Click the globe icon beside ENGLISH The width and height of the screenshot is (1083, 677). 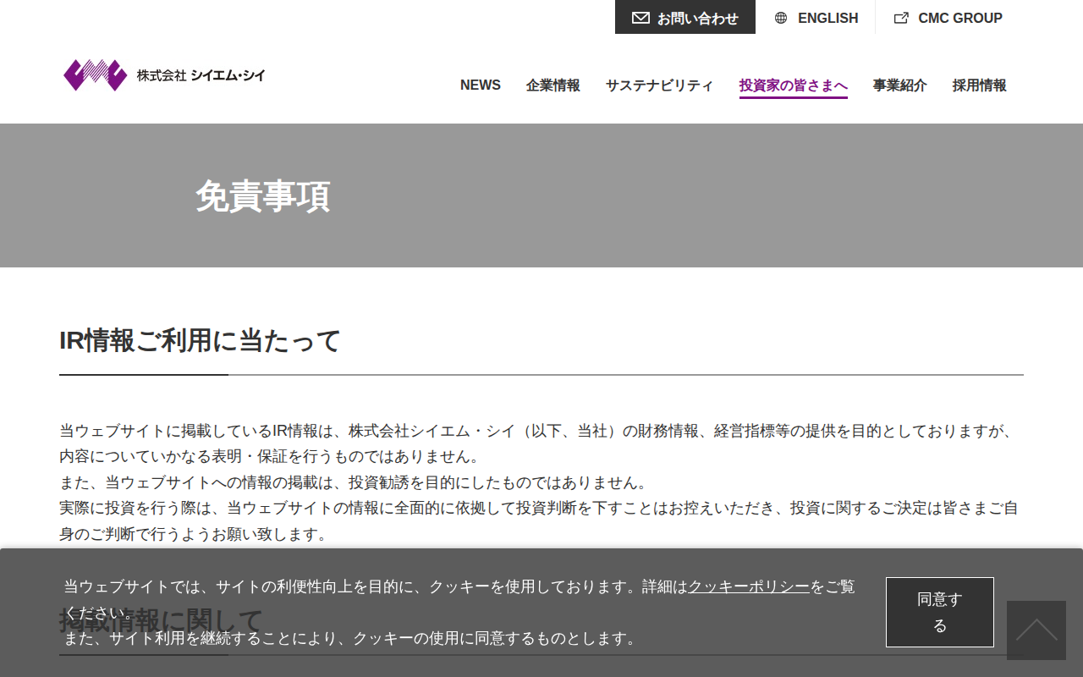[x=781, y=18]
